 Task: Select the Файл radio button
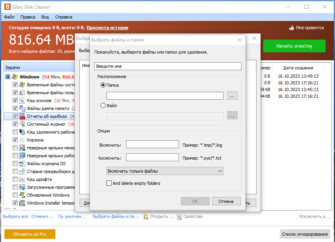tap(103, 106)
